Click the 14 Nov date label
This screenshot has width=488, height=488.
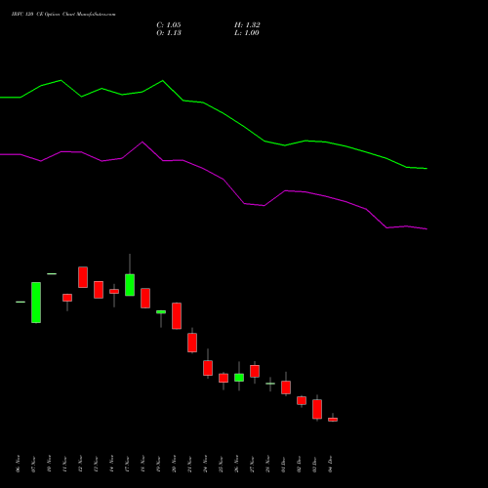(x=111, y=464)
